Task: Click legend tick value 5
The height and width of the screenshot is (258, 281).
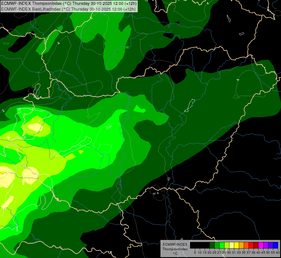Action: coord(195,253)
